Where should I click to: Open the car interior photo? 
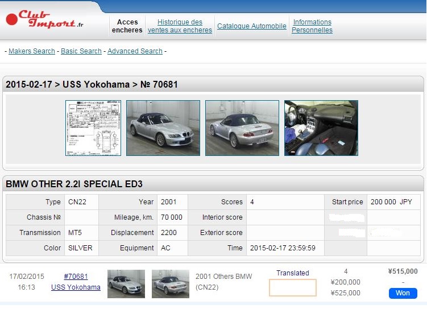pyautogui.click(x=321, y=128)
